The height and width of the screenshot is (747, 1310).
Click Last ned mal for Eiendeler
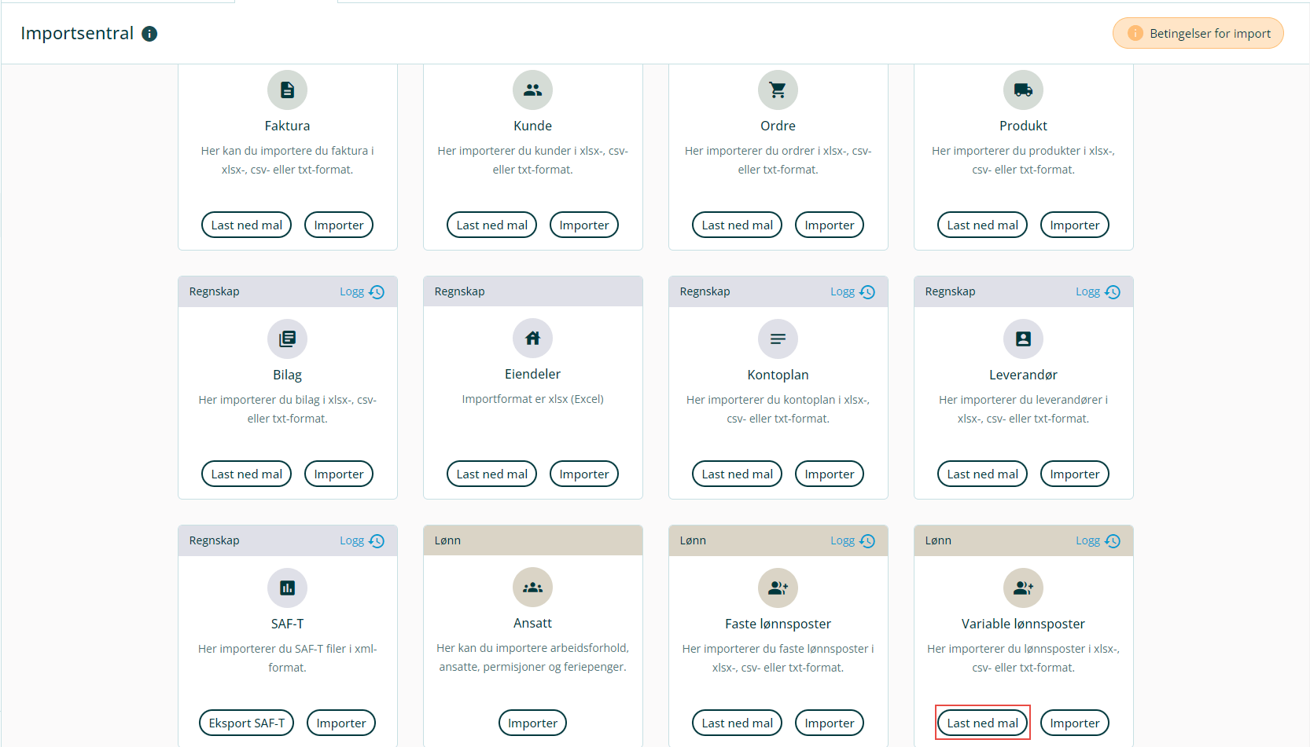491,474
